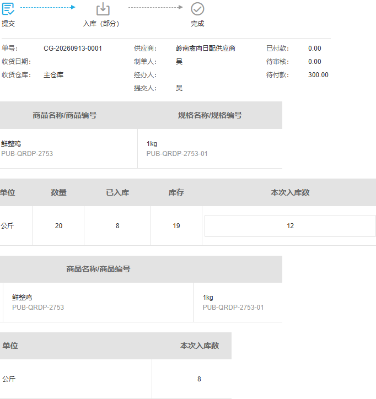Click spec code PUB-QRDP-2753-01 in second table
The image size is (376, 399).
[x=233, y=308]
